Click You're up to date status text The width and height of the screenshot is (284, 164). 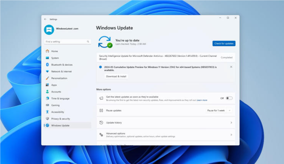click(127, 40)
